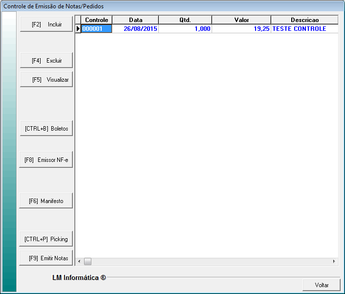Select the TESTE CONTROLE description cell
The width and height of the screenshot is (345, 294).
coord(304,29)
